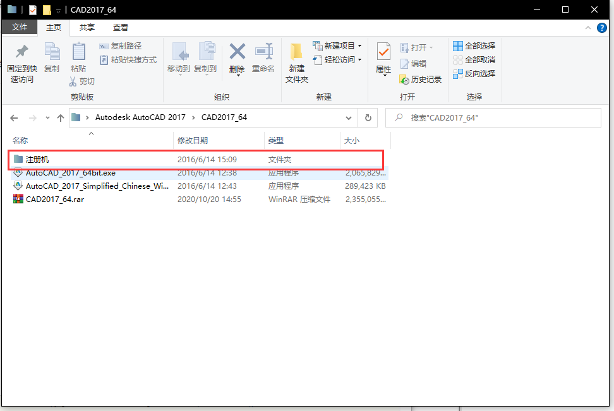This screenshot has height=411, width=614.
Task: Create a new folder with ribbon icon
Action: point(296,52)
